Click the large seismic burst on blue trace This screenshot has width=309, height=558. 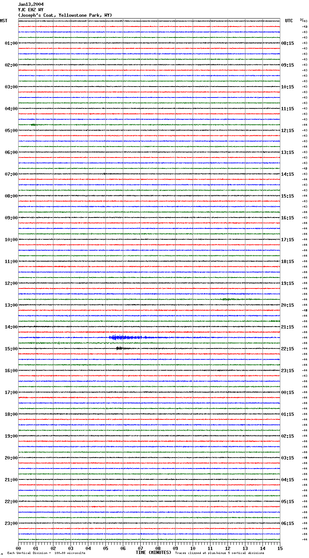click(125, 338)
